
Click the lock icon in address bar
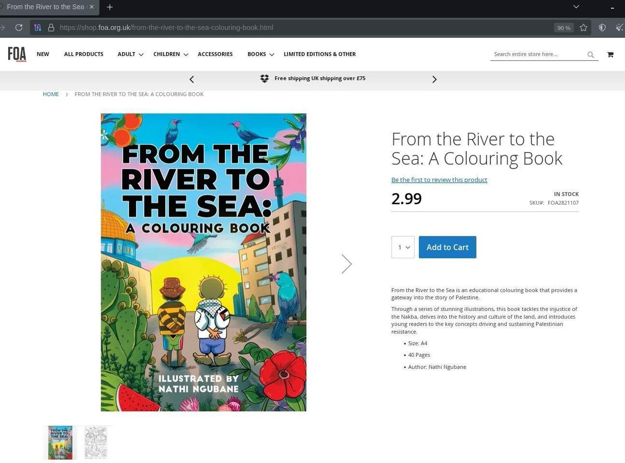click(51, 28)
